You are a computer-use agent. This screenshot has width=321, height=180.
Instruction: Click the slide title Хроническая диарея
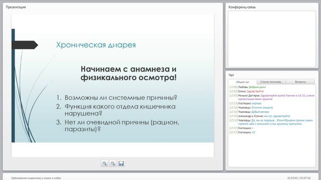[x=96, y=45]
